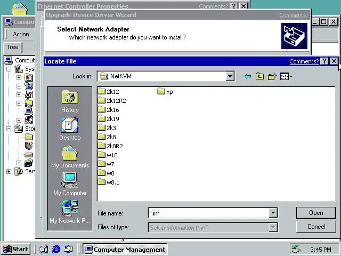
Task: Collapse the Storage tree node
Action: (9, 129)
